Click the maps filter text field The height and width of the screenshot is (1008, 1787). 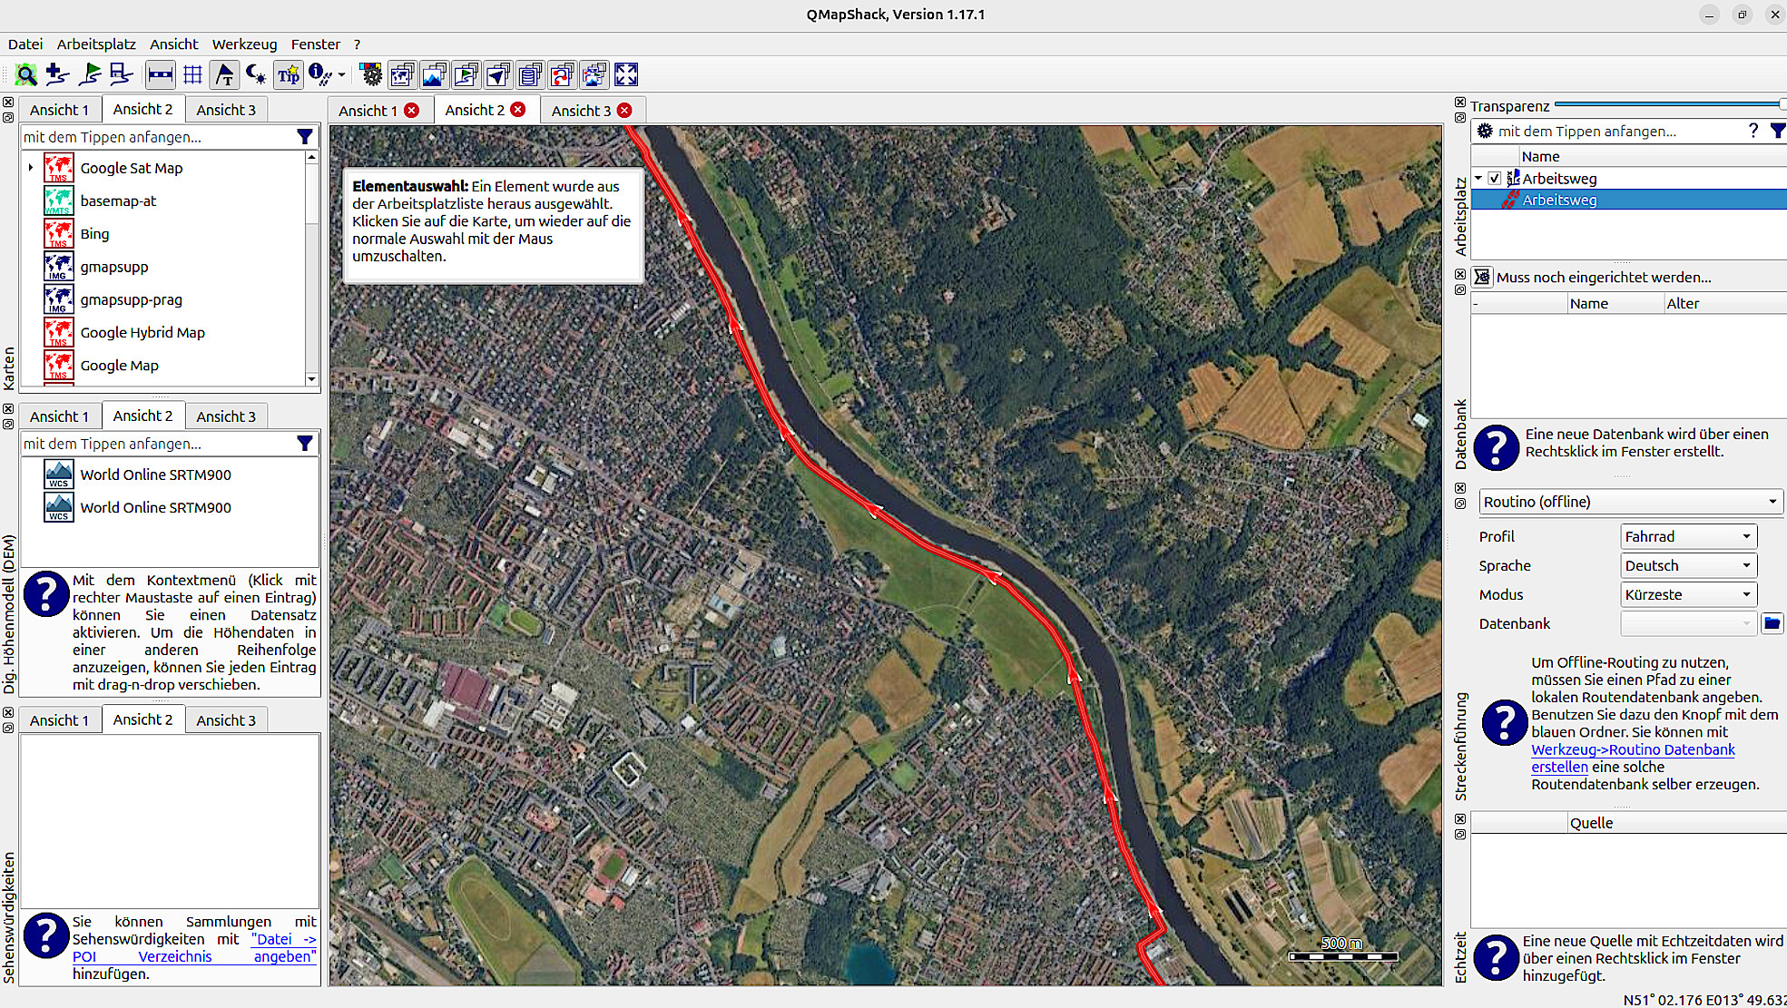coord(154,137)
